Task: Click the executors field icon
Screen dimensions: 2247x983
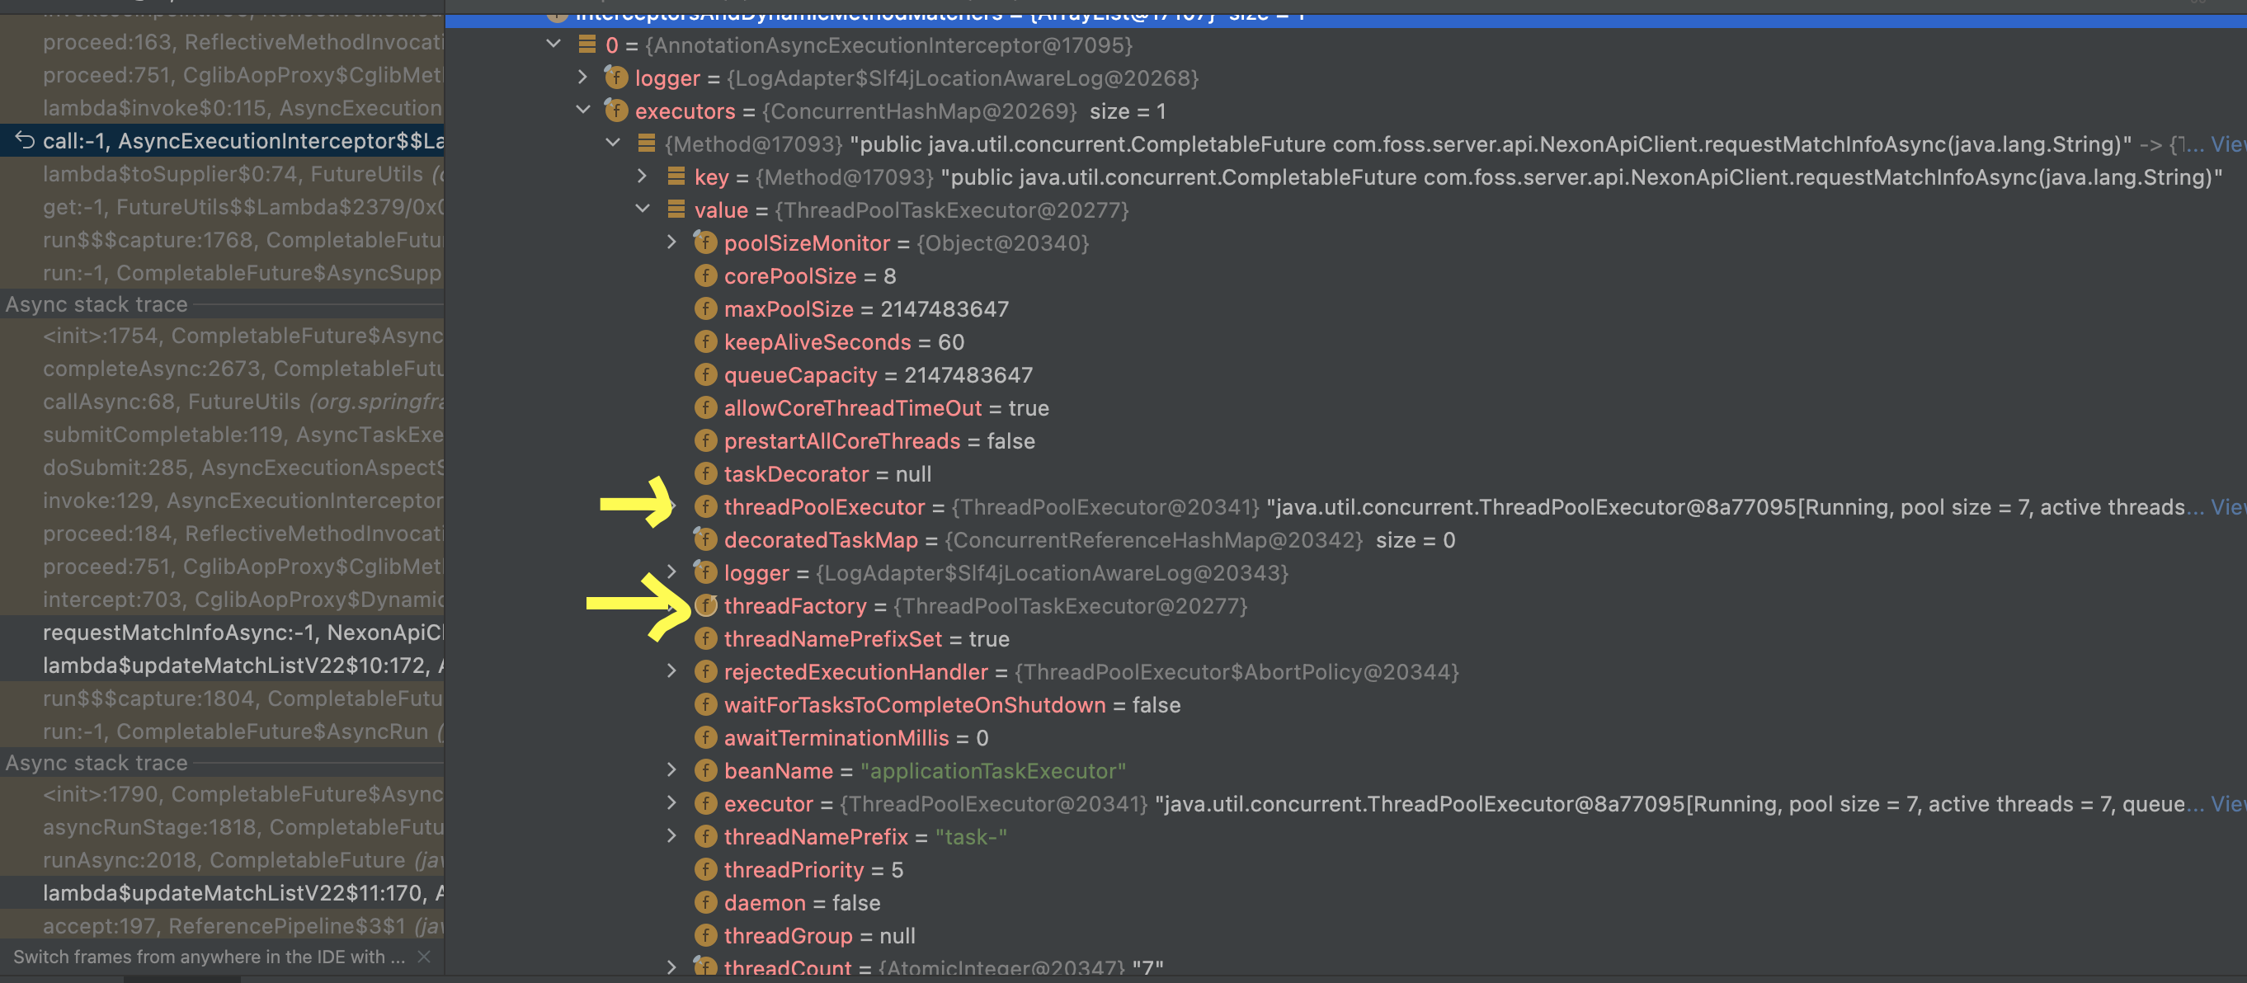Action: 616,111
